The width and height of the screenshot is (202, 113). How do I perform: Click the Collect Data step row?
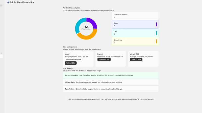click(111, 82)
